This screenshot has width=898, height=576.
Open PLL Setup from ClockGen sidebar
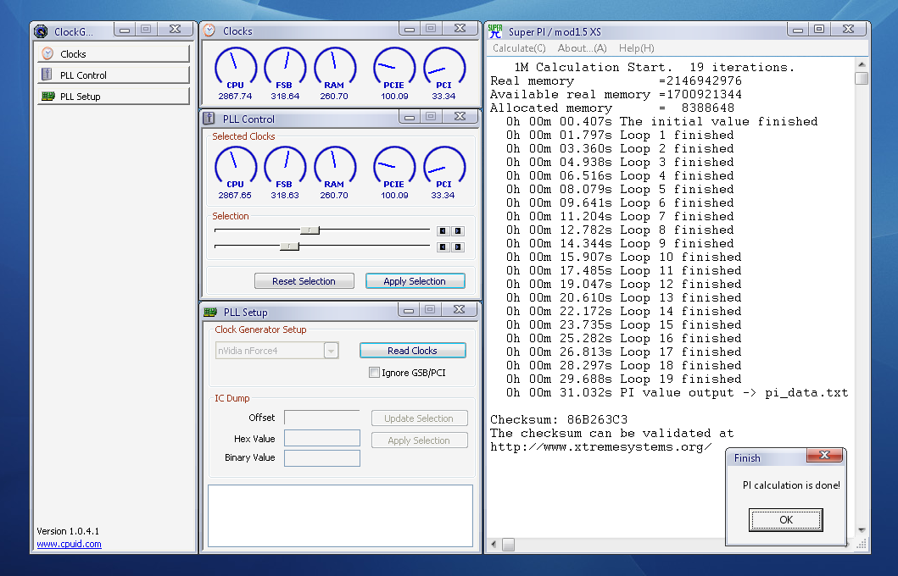tap(114, 96)
